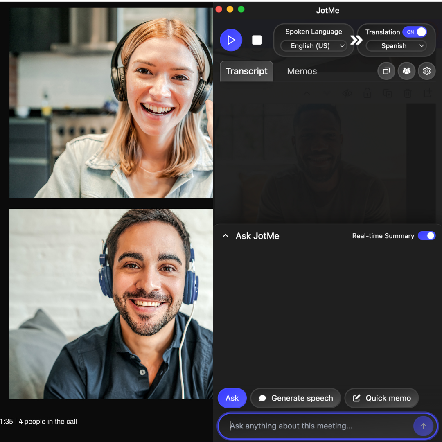Minimize JotMe window with yellow button

click(230, 9)
